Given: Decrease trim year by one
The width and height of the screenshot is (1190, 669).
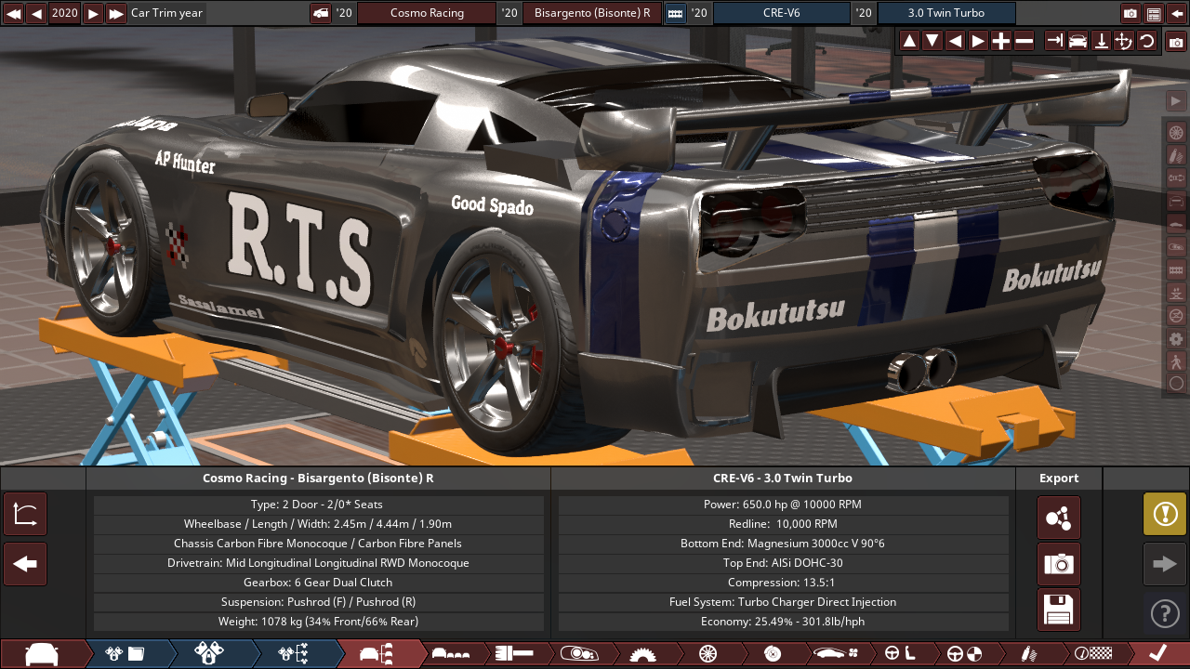Looking at the screenshot, I should (36, 13).
